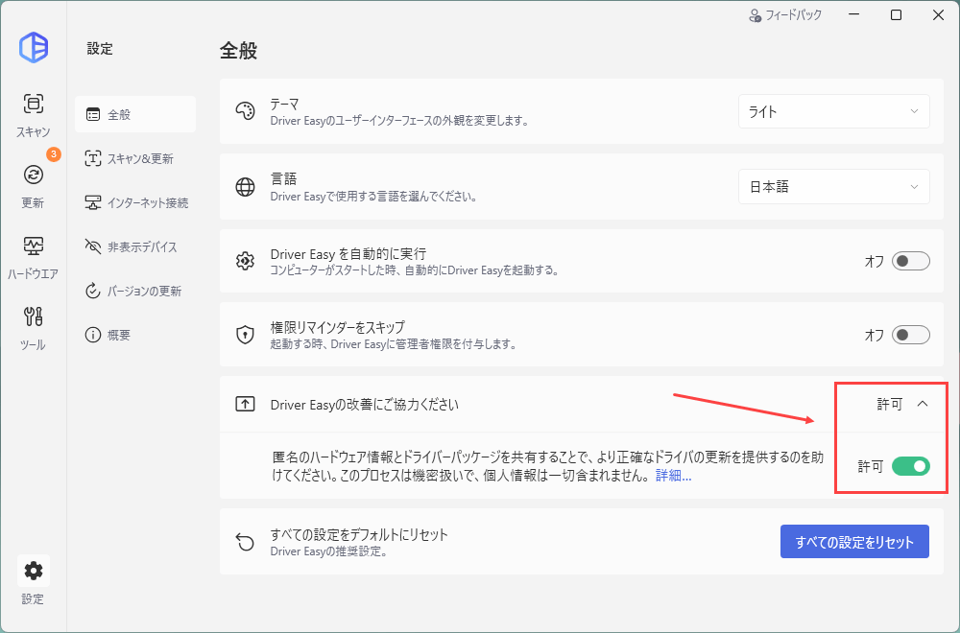Select the 全般 settings tab

[x=135, y=114]
